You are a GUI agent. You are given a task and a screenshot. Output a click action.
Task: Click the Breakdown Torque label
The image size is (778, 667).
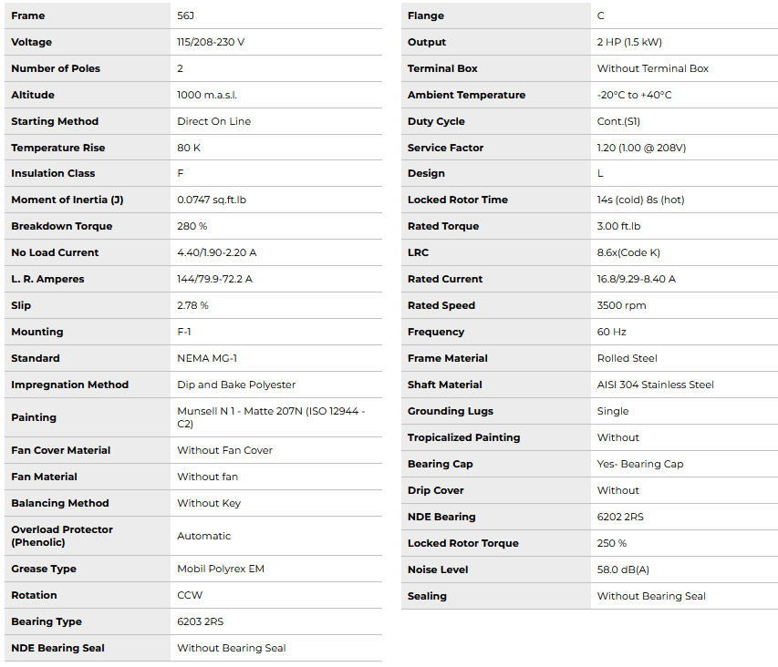pos(62,226)
